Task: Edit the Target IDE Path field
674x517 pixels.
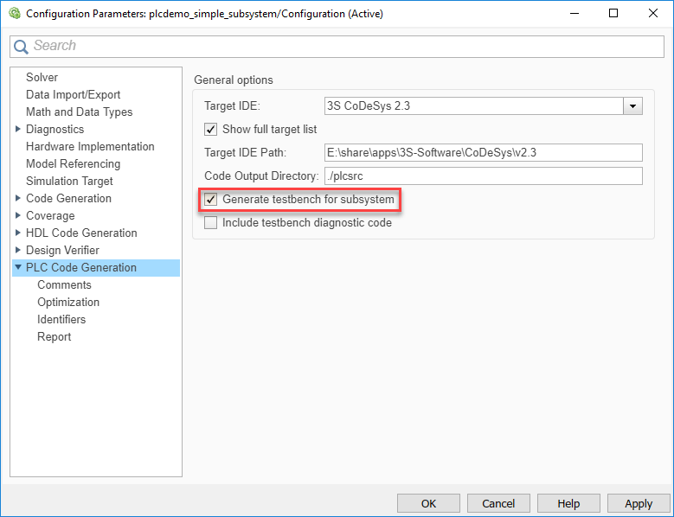Action: pos(484,152)
